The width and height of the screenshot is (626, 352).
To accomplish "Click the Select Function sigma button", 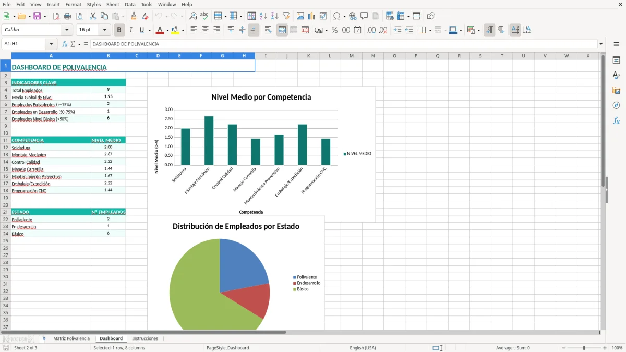I will [73, 44].
